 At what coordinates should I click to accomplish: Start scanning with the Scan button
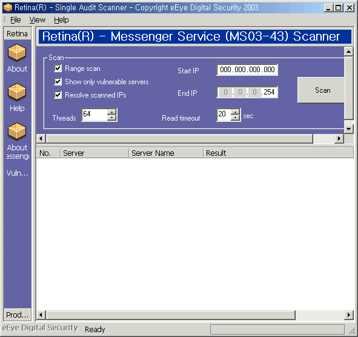point(320,90)
